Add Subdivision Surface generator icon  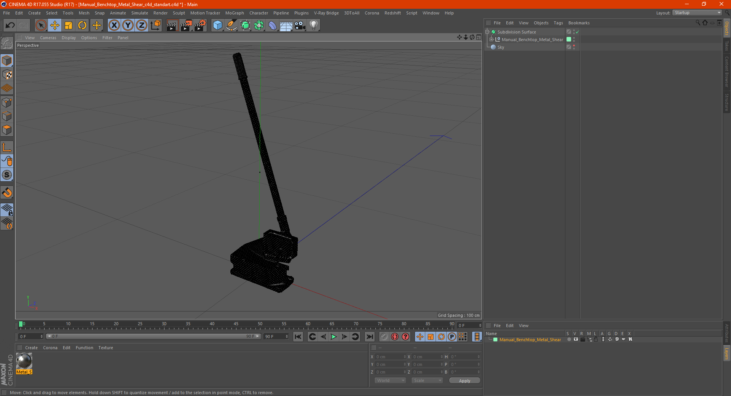(246, 25)
